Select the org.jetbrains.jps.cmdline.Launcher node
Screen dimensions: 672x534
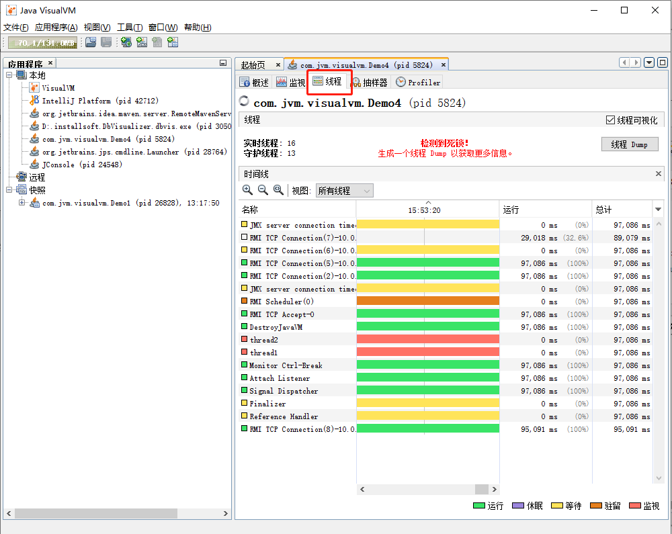point(128,152)
